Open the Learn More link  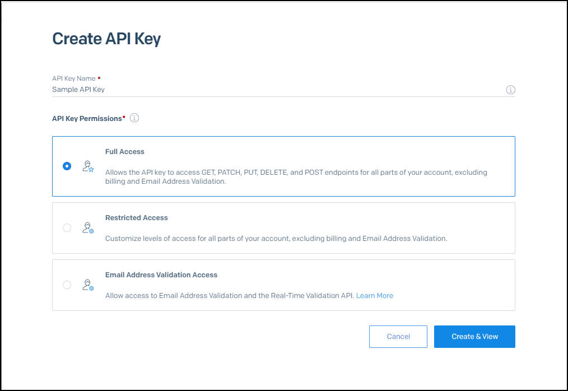[x=374, y=295]
